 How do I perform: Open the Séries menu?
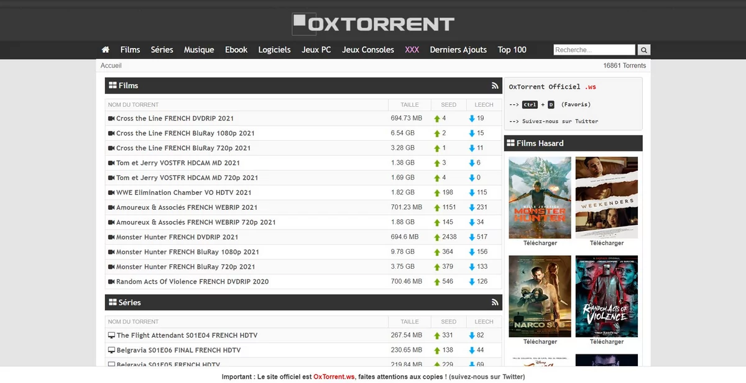[x=162, y=50]
